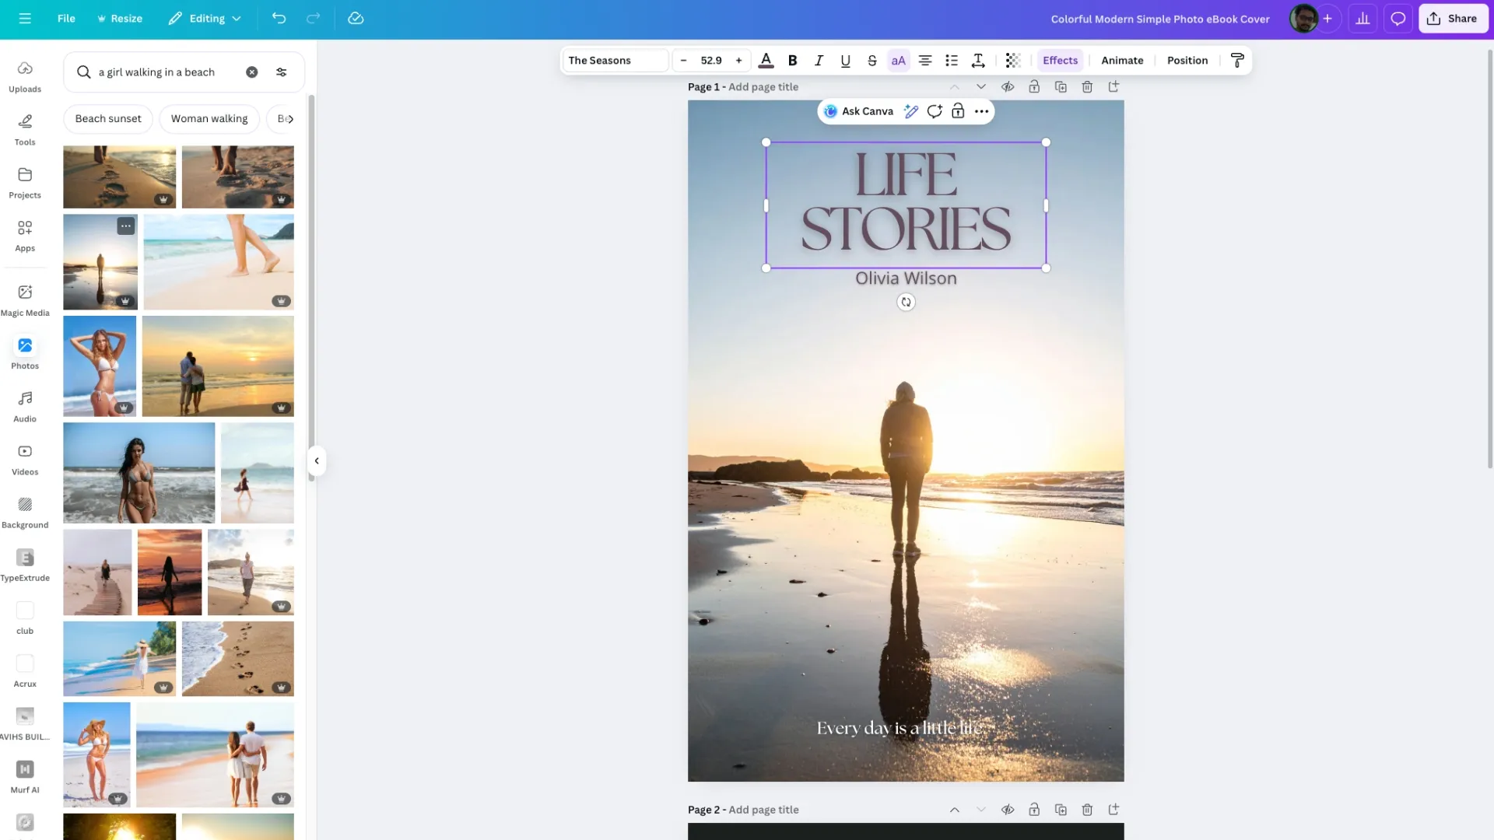Hide Page 1 with the eye icon

pyautogui.click(x=1008, y=87)
